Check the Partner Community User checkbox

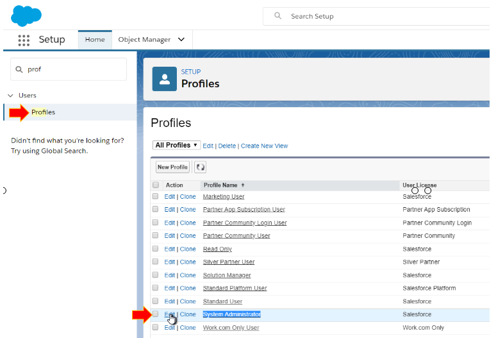point(155,235)
